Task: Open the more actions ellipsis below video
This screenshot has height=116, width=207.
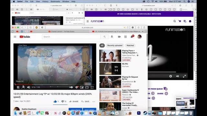Action: (93, 101)
